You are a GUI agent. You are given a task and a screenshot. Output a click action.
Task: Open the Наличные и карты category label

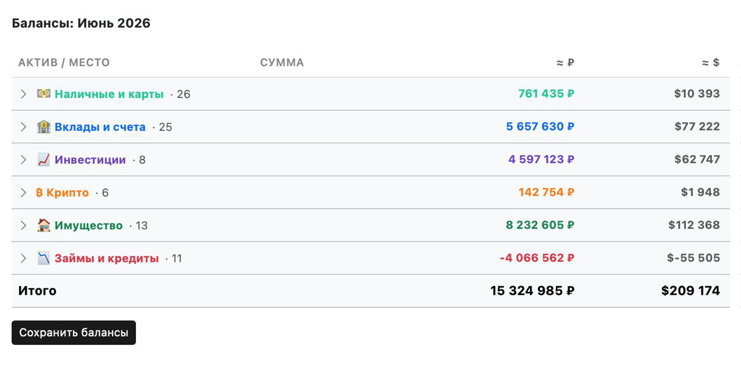(109, 94)
